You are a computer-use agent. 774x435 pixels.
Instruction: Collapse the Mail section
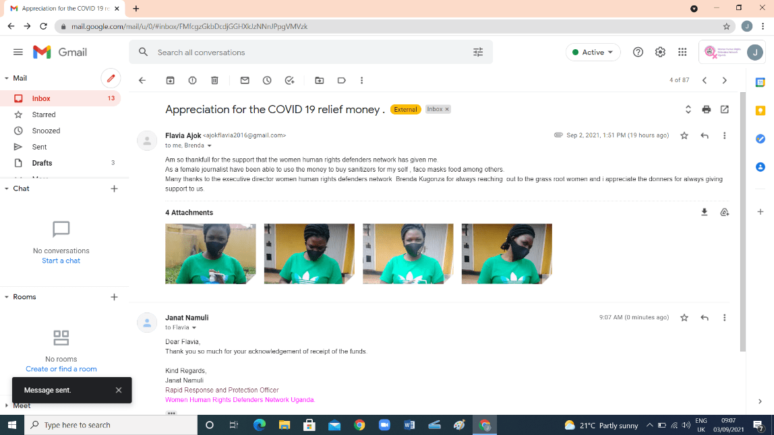tap(7, 78)
